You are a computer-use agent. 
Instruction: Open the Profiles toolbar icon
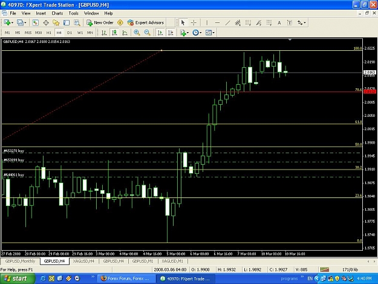coord(20,22)
